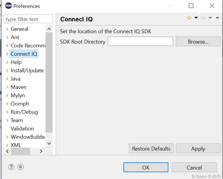Expand the Java preferences node
This screenshot has height=179, width=223.
pos(7,79)
